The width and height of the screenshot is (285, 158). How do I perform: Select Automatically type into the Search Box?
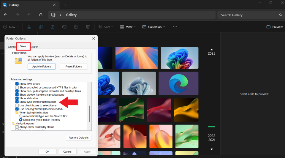[x=21, y=116]
